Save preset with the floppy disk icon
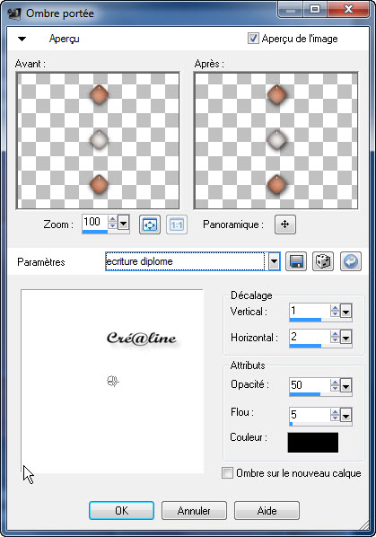The height and width of the screenshot is (537, 376). tap(296, 261)
